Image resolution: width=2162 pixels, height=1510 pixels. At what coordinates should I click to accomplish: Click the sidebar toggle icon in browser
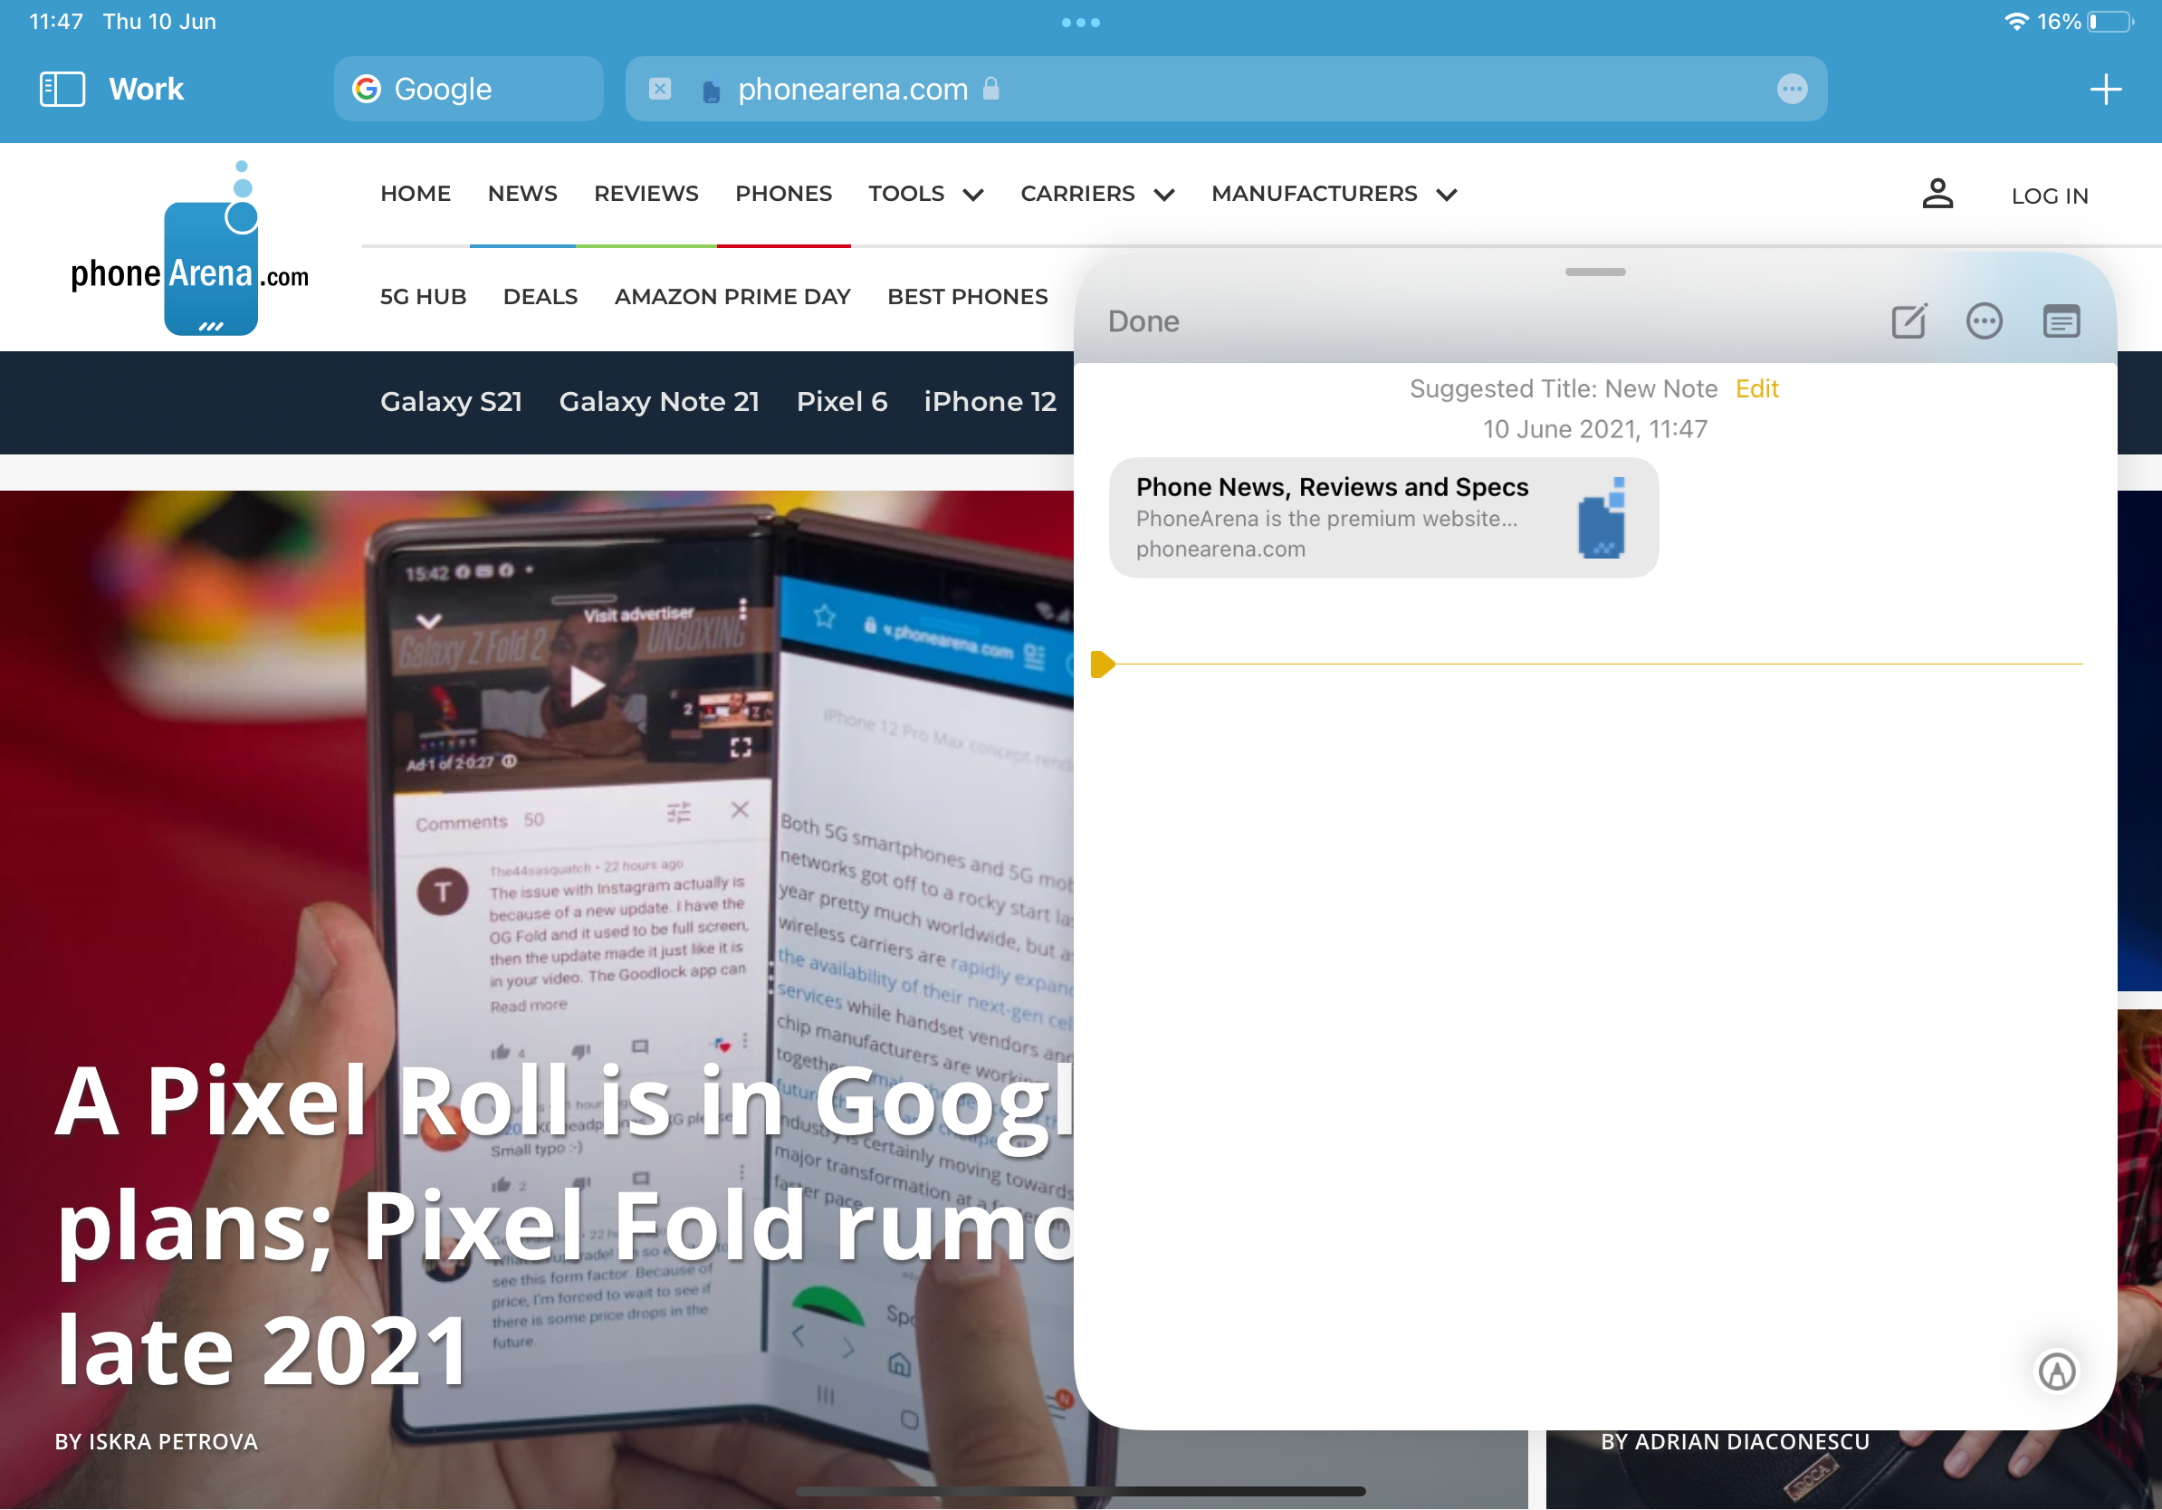[x=59, y=89]
